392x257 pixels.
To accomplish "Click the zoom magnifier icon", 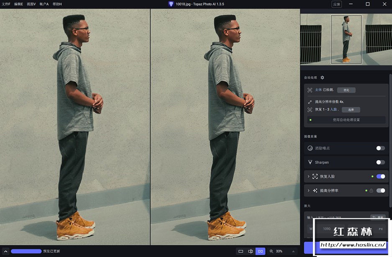I will [x=271, y=251].
